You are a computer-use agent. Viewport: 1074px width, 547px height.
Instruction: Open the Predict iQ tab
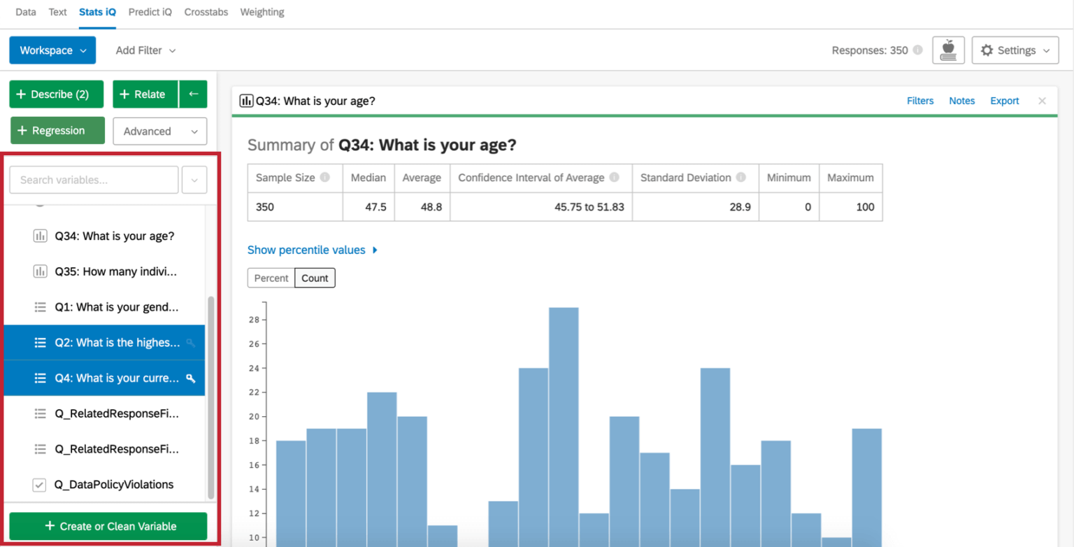150,12
